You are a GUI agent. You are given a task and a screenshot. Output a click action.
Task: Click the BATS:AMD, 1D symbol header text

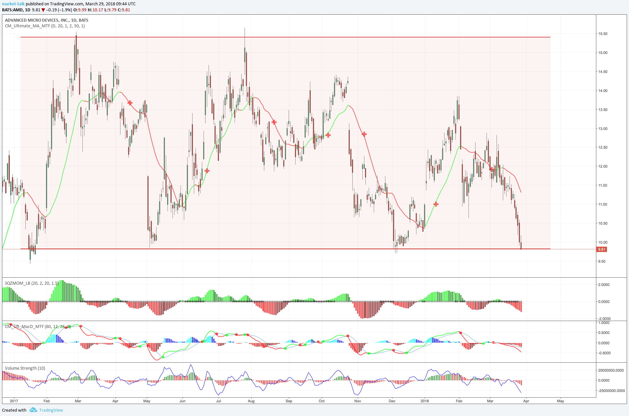[x=16, y=10]
